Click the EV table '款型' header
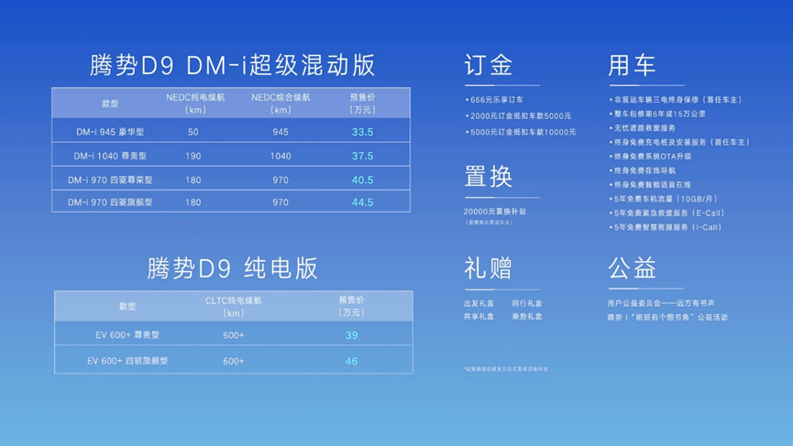 tap(127, 306)
